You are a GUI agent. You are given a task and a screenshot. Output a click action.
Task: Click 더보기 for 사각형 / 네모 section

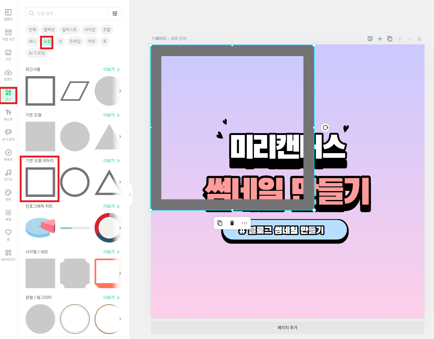[x=112, y=252]
